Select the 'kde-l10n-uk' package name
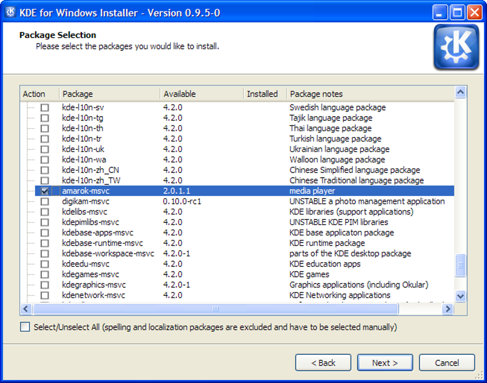This screenshot has height=383, width=487. point(83,149)
